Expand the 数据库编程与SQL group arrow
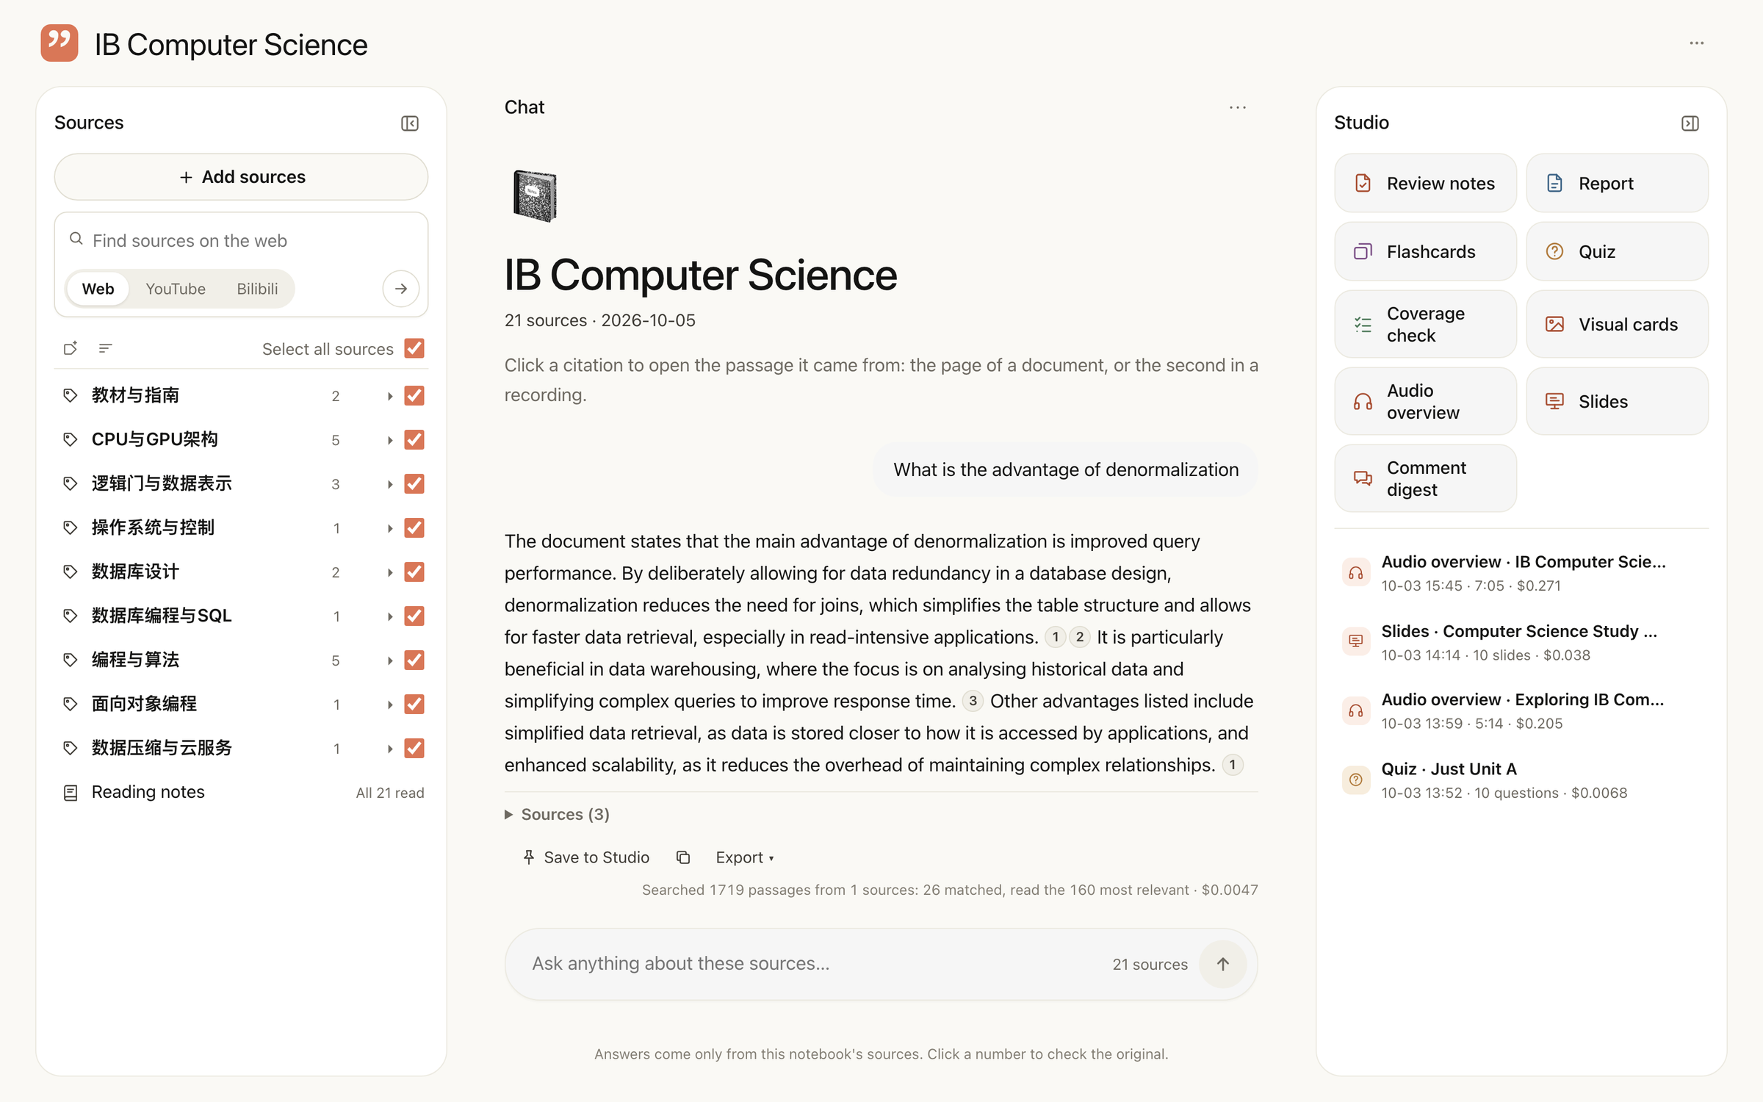The width and height of the screenshot is (1763, 1102). (389, 616)
